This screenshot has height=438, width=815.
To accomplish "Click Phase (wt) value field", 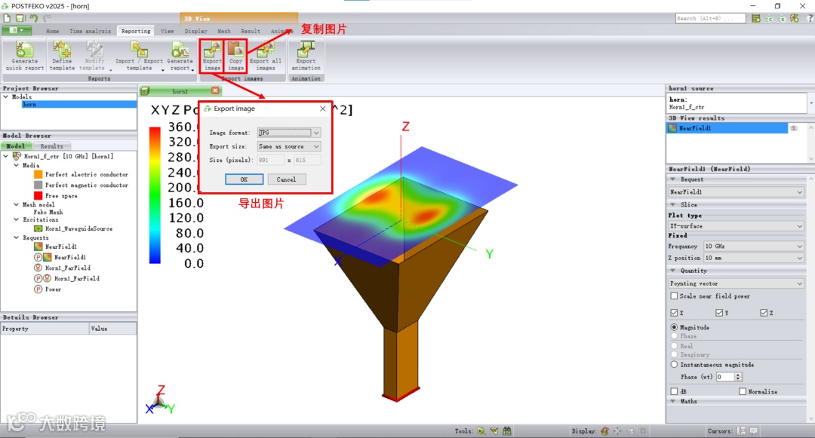I will tap(725, 377).
